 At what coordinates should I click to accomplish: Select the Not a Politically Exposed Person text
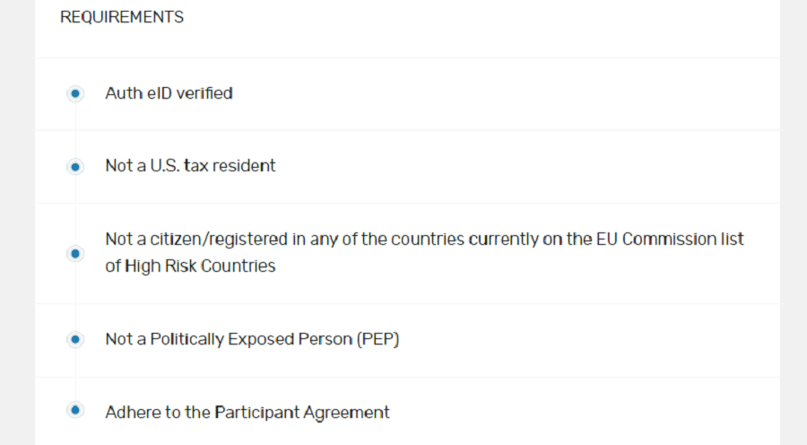point(252,339)
